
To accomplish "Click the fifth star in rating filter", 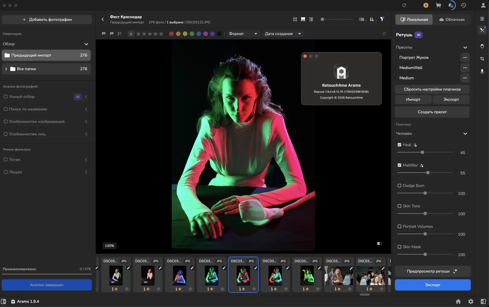I will 161,34.
